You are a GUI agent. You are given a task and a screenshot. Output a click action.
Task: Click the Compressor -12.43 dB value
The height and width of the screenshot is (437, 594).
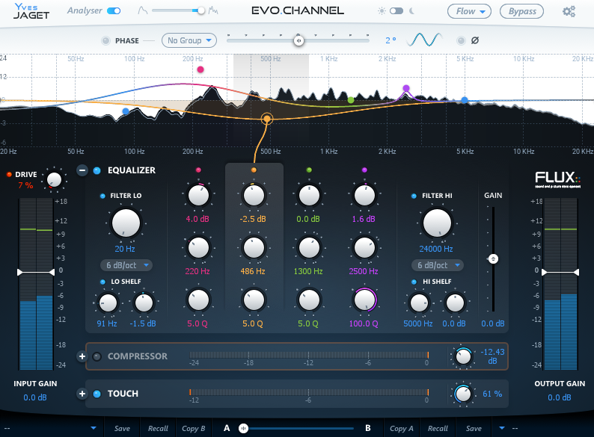[x=492, y=356]
